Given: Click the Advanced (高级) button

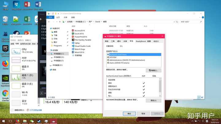Looking at the screenshot, I should 153,100.
